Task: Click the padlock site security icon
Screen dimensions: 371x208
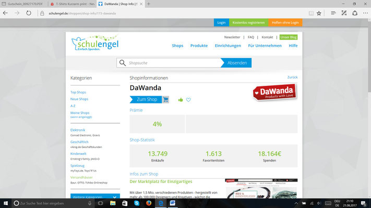Action: (42, 14)
